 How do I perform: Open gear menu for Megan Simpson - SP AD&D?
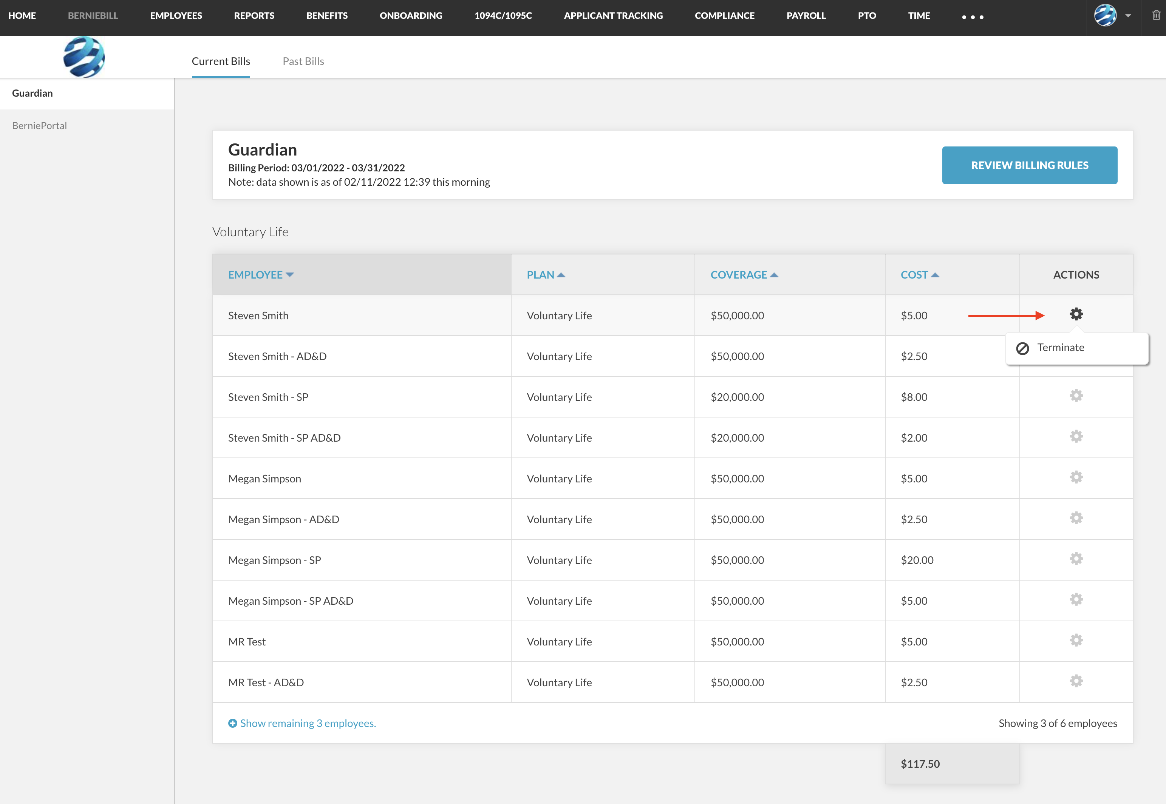coord(1076,600)
